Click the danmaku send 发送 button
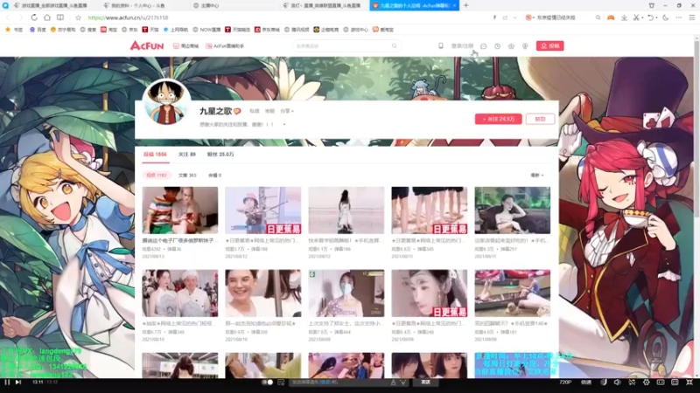 pyautogui.click(x=425, y=382)
